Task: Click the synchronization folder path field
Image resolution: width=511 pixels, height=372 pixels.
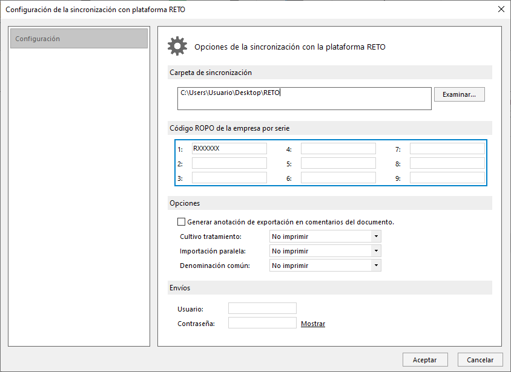Action: click(305, 98)
